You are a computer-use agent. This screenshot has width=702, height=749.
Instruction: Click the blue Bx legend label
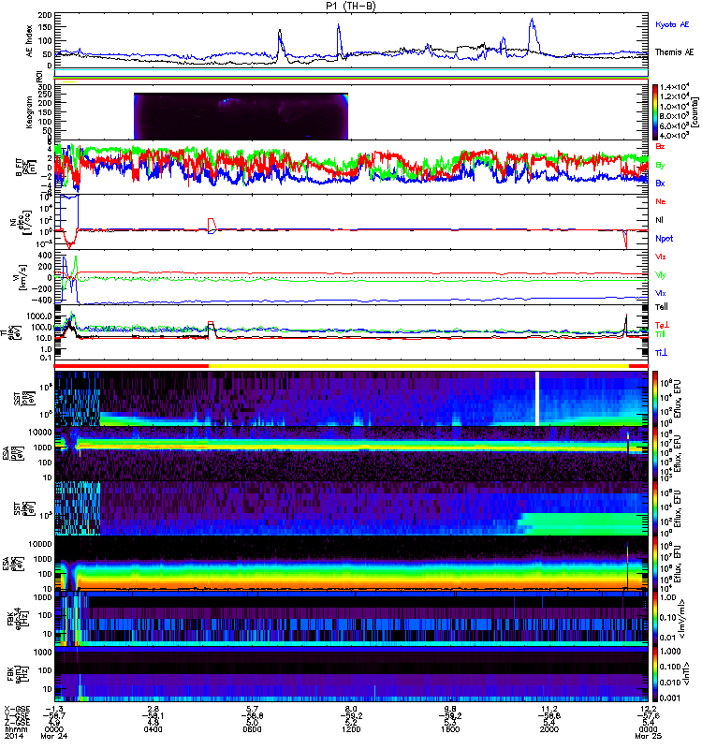[660, 183]
